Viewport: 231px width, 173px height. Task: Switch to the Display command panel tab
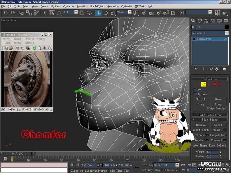coord(219,21)
